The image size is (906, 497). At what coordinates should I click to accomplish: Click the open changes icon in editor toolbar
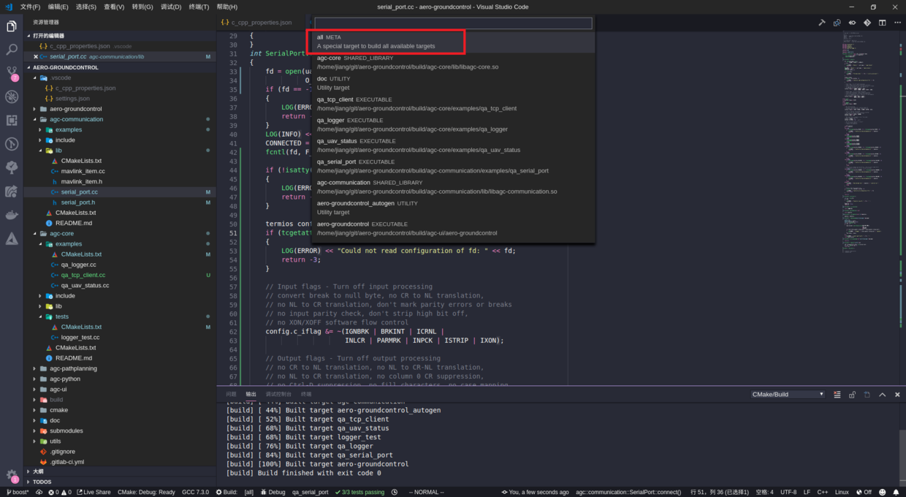[x=837, y=23]
